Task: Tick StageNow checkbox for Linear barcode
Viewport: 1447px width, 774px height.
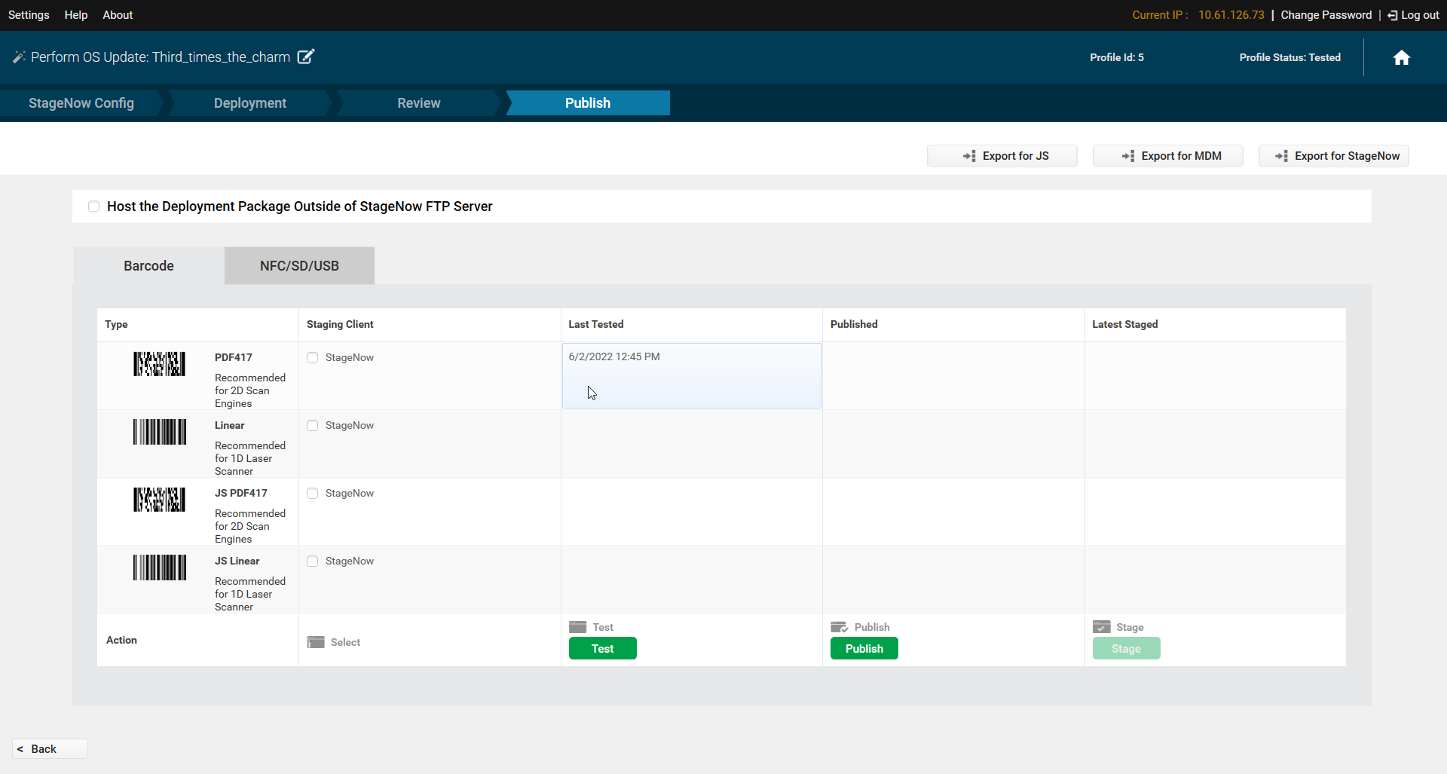Action: (x=313, y=426)
